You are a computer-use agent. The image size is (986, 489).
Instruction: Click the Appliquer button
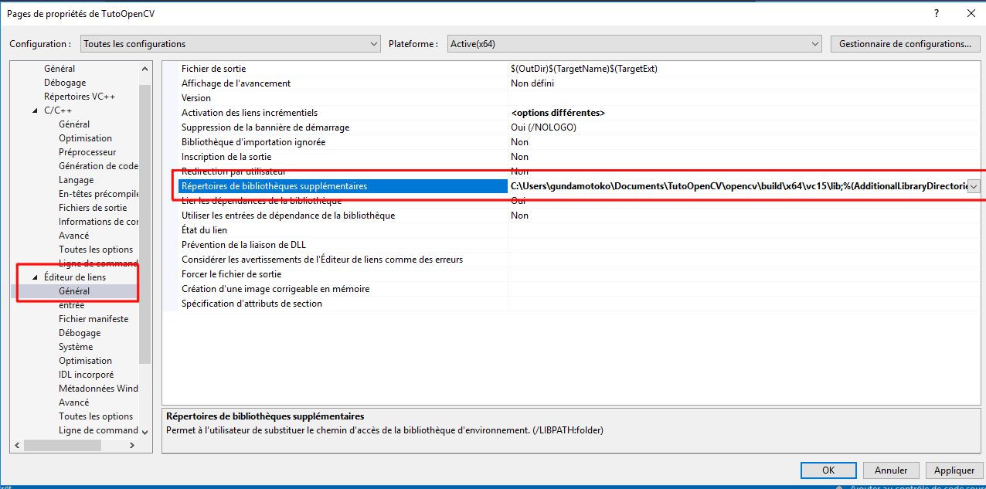click(954, 470)
